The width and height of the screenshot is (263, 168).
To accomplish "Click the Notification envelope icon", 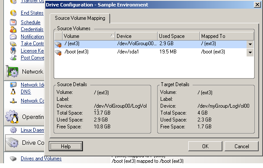I will [x=13, y=37].
